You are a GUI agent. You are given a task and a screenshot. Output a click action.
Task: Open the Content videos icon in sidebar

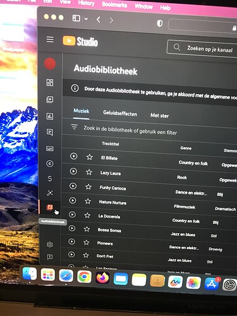coord(50,99)
